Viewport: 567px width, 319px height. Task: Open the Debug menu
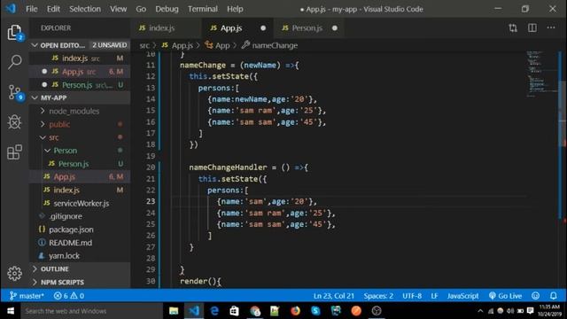tap(167, 9)
